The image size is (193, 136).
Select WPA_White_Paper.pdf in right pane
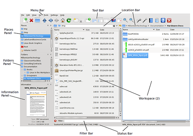(135, 55)
